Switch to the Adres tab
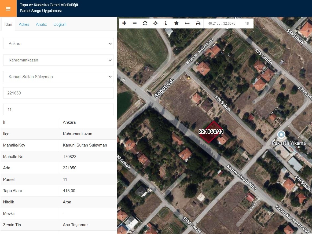The image size is (312, 234). [24, 24]
